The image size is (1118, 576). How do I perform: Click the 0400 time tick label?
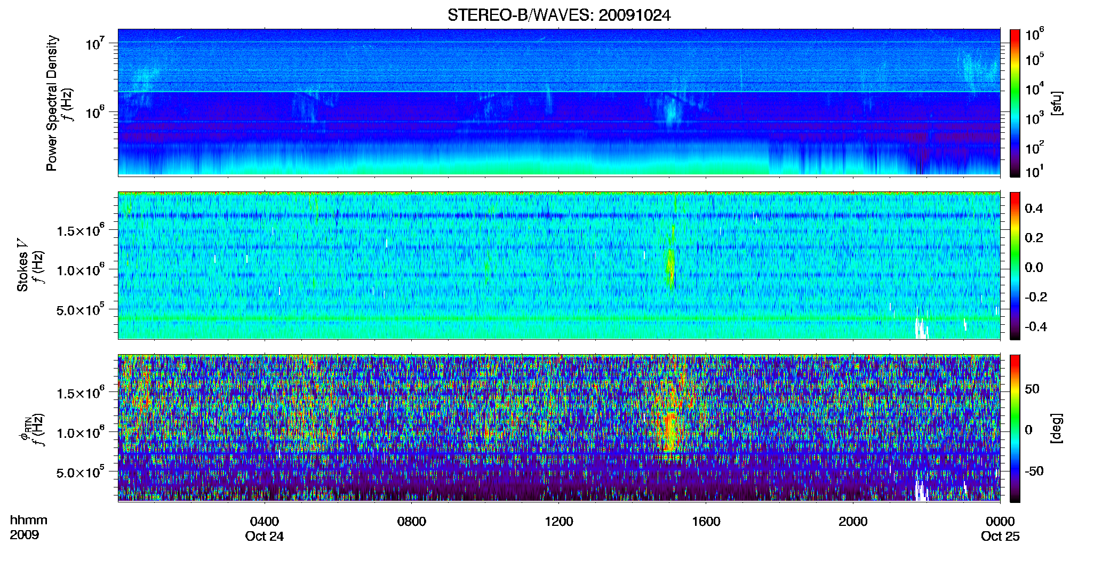point(265,522)
